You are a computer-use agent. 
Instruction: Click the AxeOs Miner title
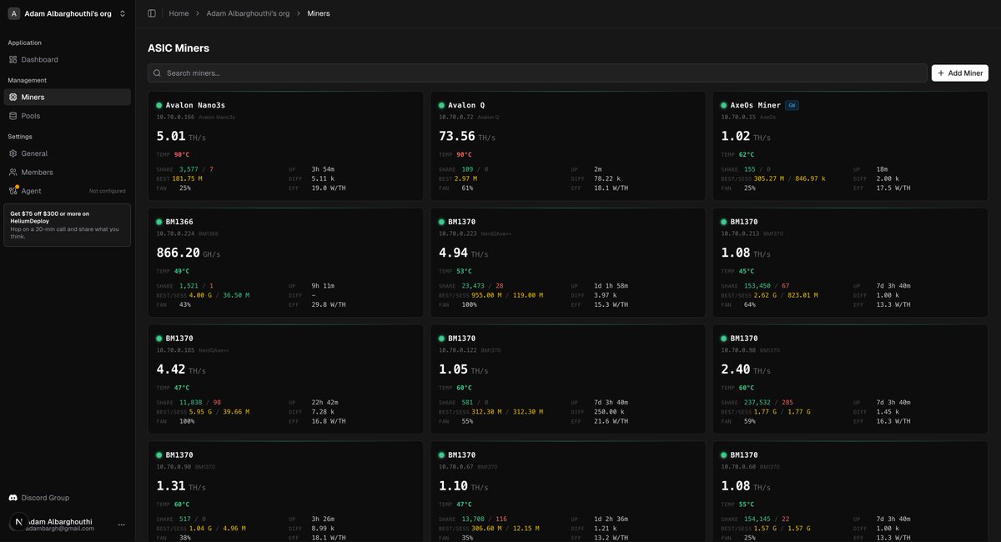pyautogui.click(x=756, y=106)
